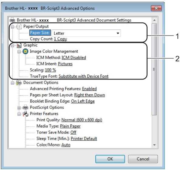The width and height of the screenshot is (180, 170).
Task: Expand the PostScript Options node
Action: tap(19, 108)
